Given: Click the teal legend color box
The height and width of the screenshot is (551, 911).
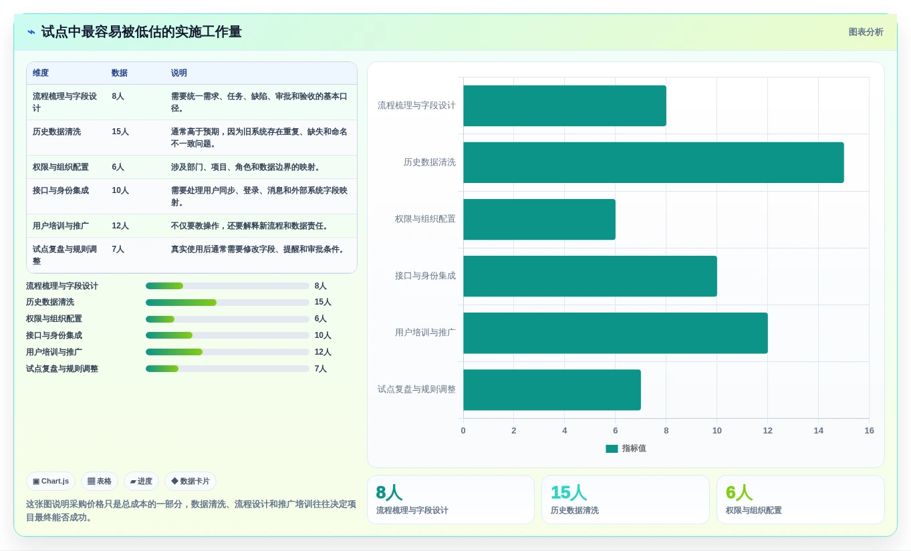Looking at the screenshot, I should [x=612, y=449].
